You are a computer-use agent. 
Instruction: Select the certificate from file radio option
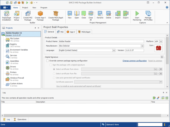54,74
